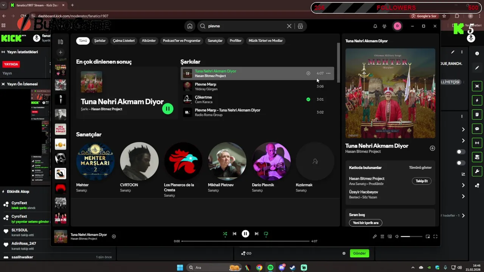Toggle shuffle in the Spotify player
The width and height of the screenshot is (484, 272).
[225, 234]
